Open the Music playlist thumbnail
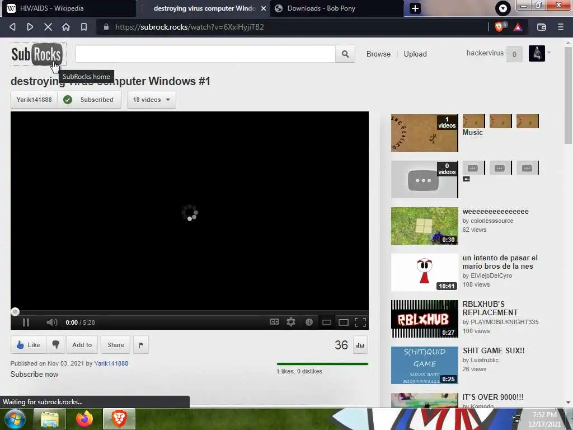The height and width of the screenshot is (430, 573). coord(424,133)
